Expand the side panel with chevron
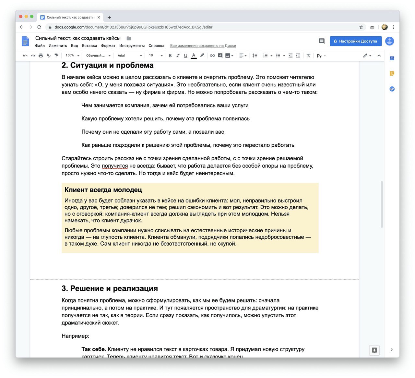Image resolution: width=415 pixels, height=378 pixels. click(x=392, y=350)
